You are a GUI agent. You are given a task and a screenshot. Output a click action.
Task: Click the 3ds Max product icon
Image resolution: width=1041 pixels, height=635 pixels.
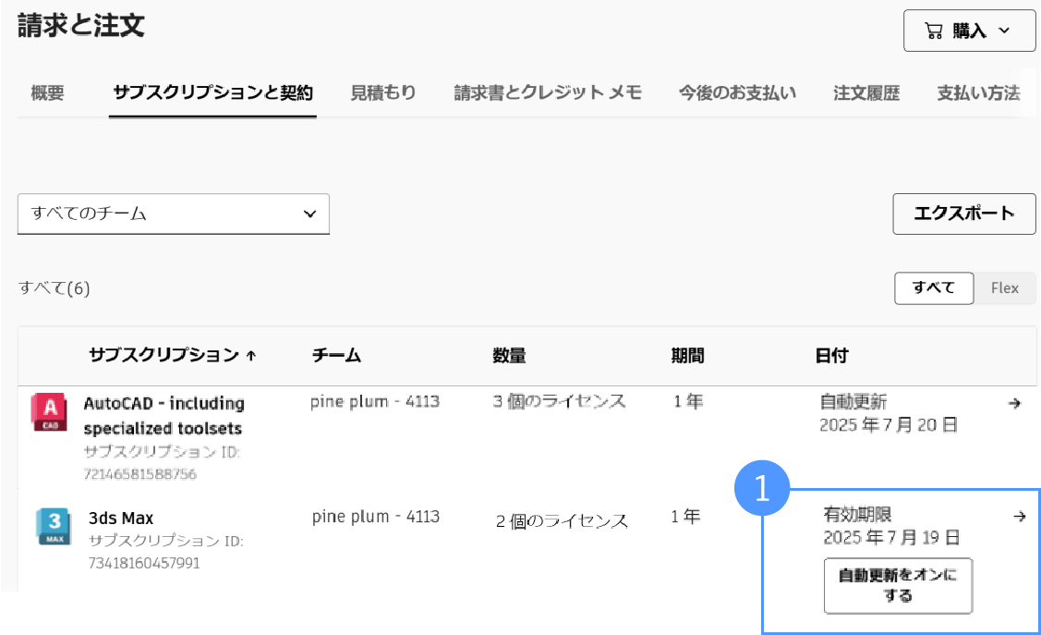pyautogui.click(x=53, y=527)
